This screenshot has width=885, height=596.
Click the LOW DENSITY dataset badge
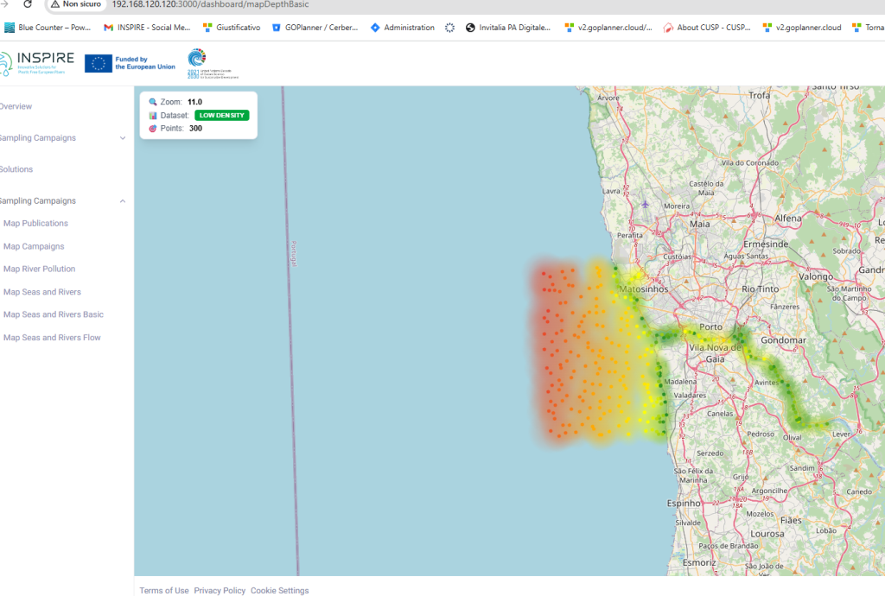click(x=222, y=115)
